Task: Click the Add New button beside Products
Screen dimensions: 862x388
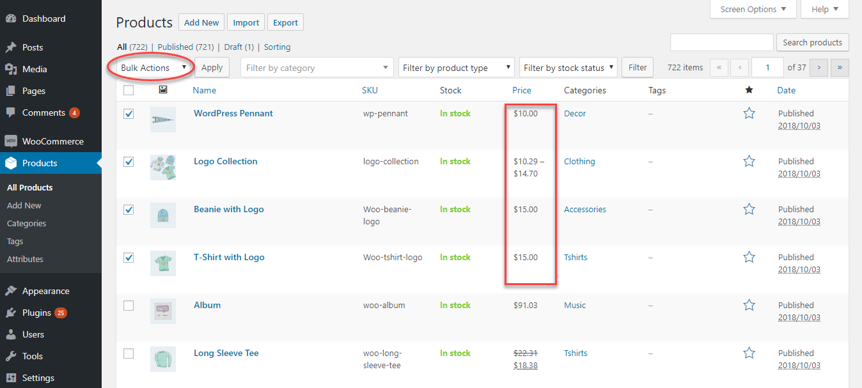Action: click(201, 22)
